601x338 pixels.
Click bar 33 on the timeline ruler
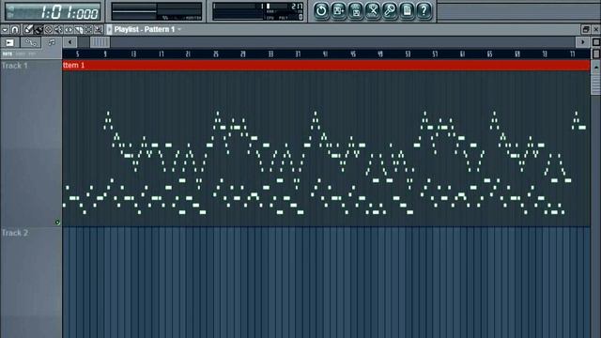[270, 54]
